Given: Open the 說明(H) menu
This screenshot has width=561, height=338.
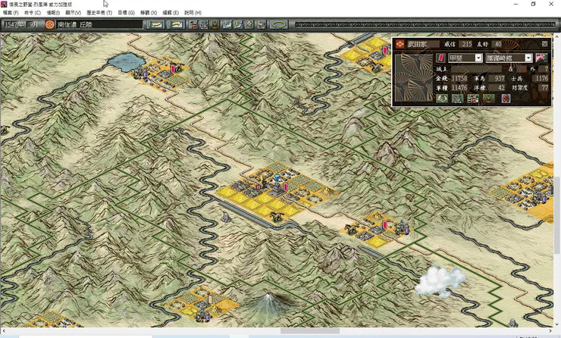Looking at the screenshot, I should pyautogui.click(x=193, y=13).
